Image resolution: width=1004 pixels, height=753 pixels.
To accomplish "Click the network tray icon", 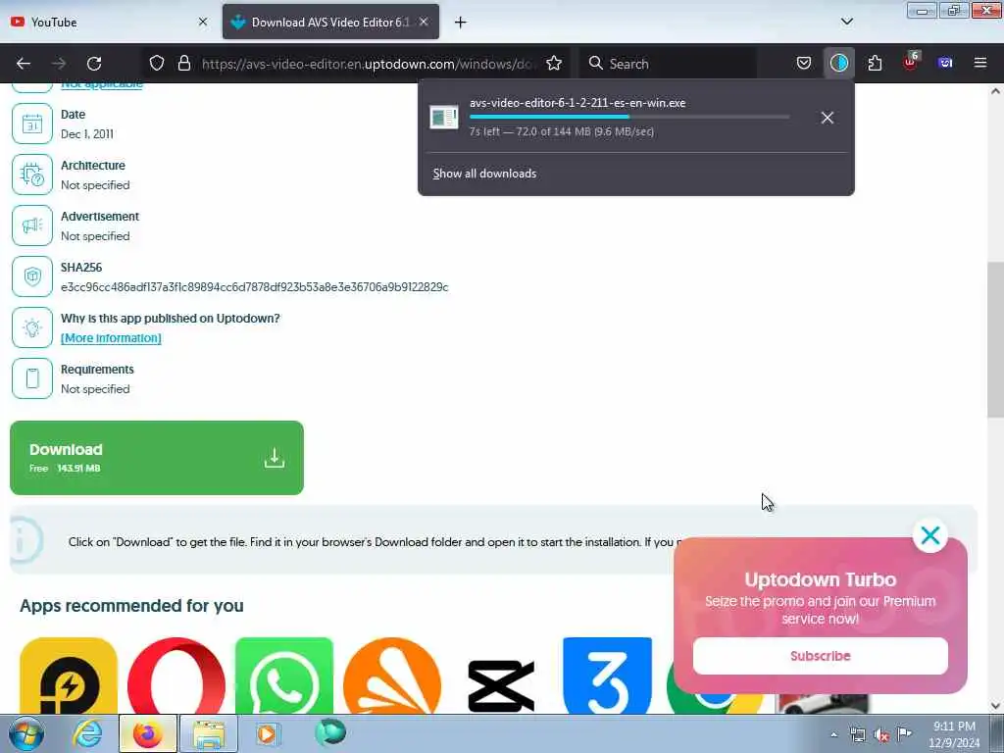I will pyautogui.click(x=857, y=735).
